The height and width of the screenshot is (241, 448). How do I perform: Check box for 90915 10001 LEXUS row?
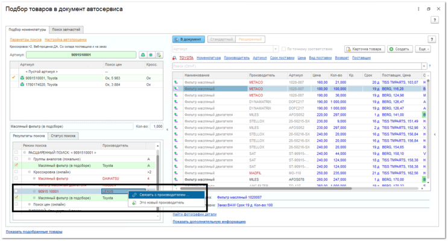pyautogui.click(x=16, y=192)
